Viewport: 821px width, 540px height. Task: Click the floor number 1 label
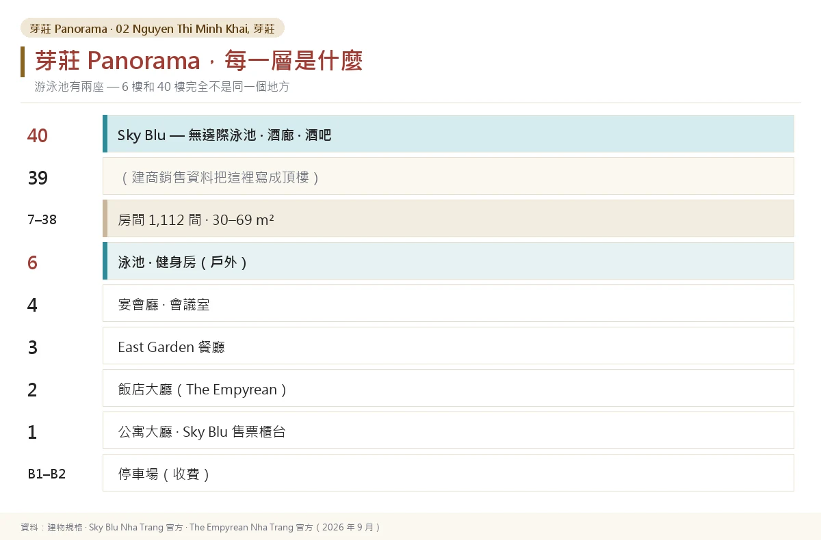[x=32, y=432]
